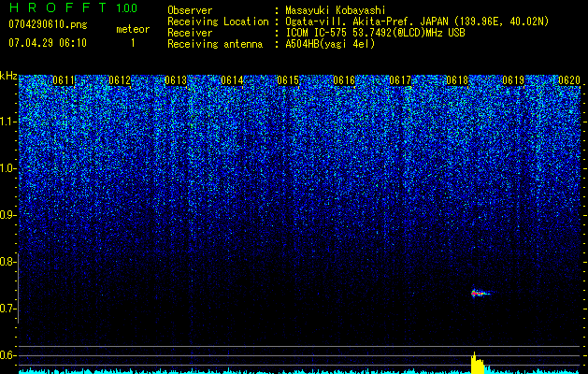This screenshot has height=374, width=588.
Task: Click the 0616 time marker
Action: pyautogui.click(x=344, y=80)
